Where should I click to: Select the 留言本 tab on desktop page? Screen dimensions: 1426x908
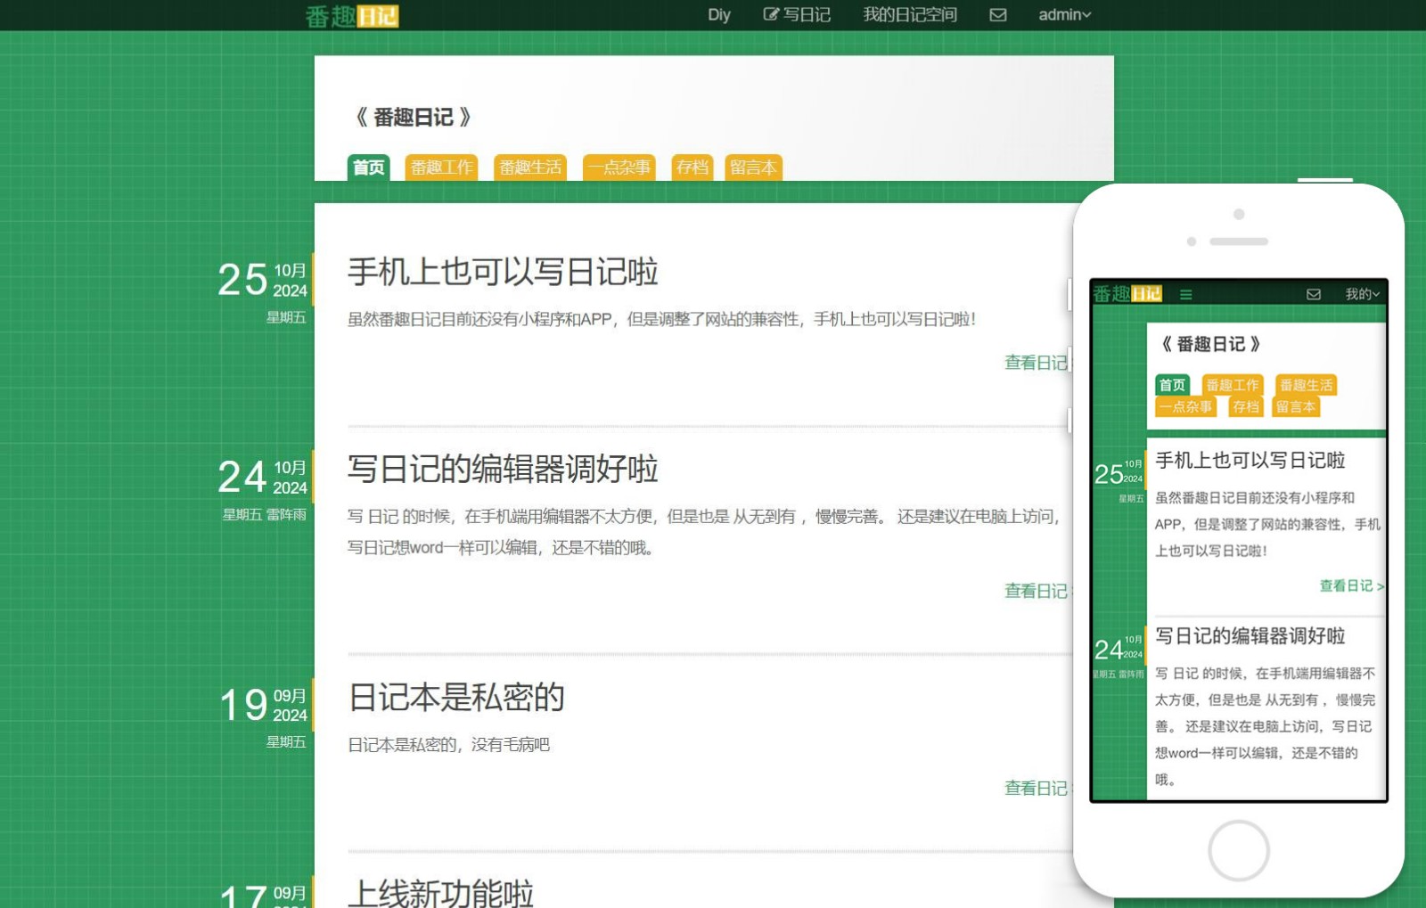click(x=753, y=168)
